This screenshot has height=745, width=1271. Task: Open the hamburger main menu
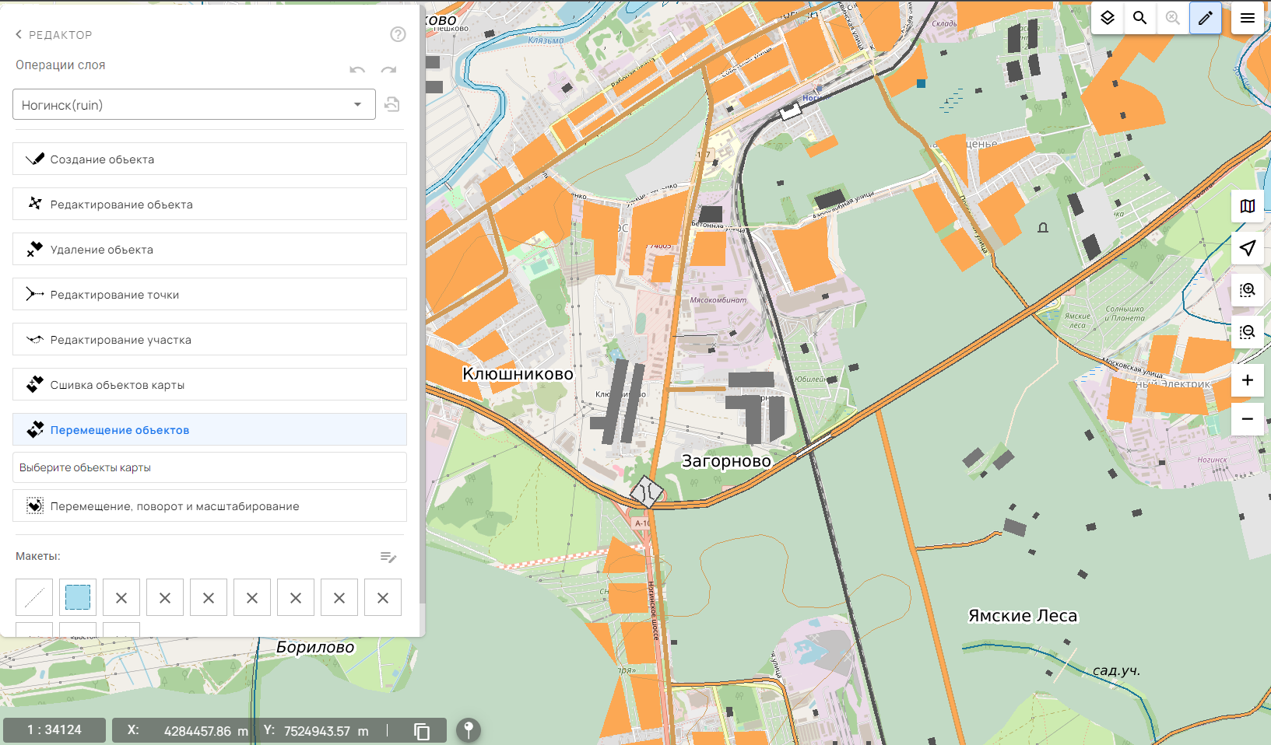(x=1247, y=18)
